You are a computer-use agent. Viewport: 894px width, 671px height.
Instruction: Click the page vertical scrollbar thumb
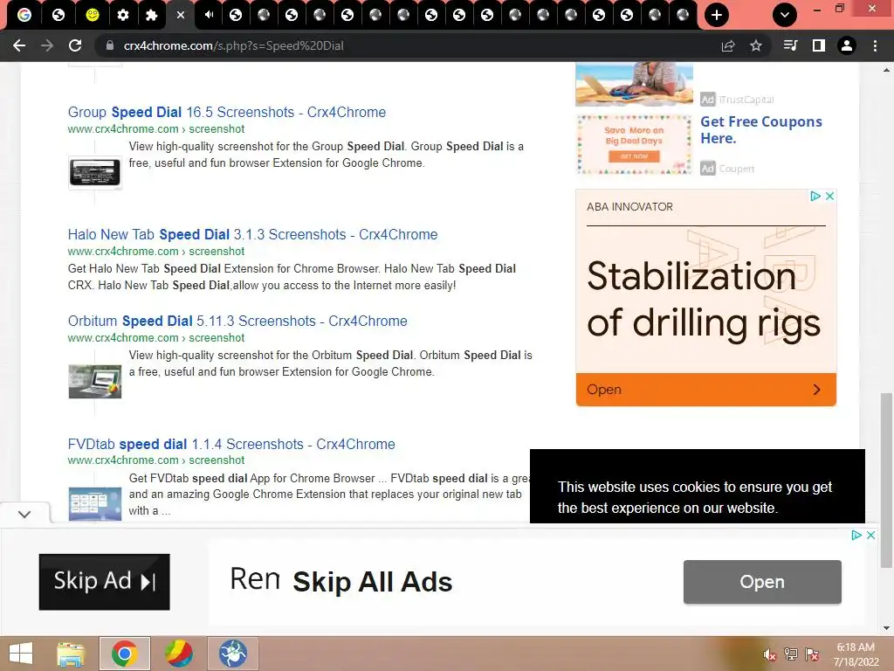886,480
